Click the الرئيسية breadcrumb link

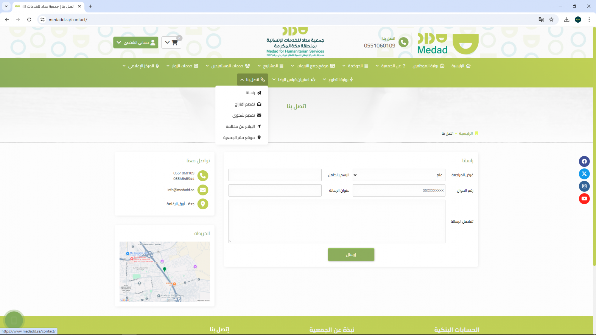(466, 133)
